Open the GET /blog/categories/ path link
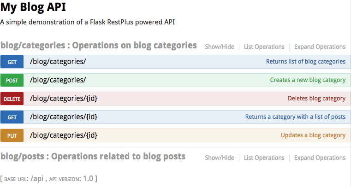351x187 pixels. (58, 62)
